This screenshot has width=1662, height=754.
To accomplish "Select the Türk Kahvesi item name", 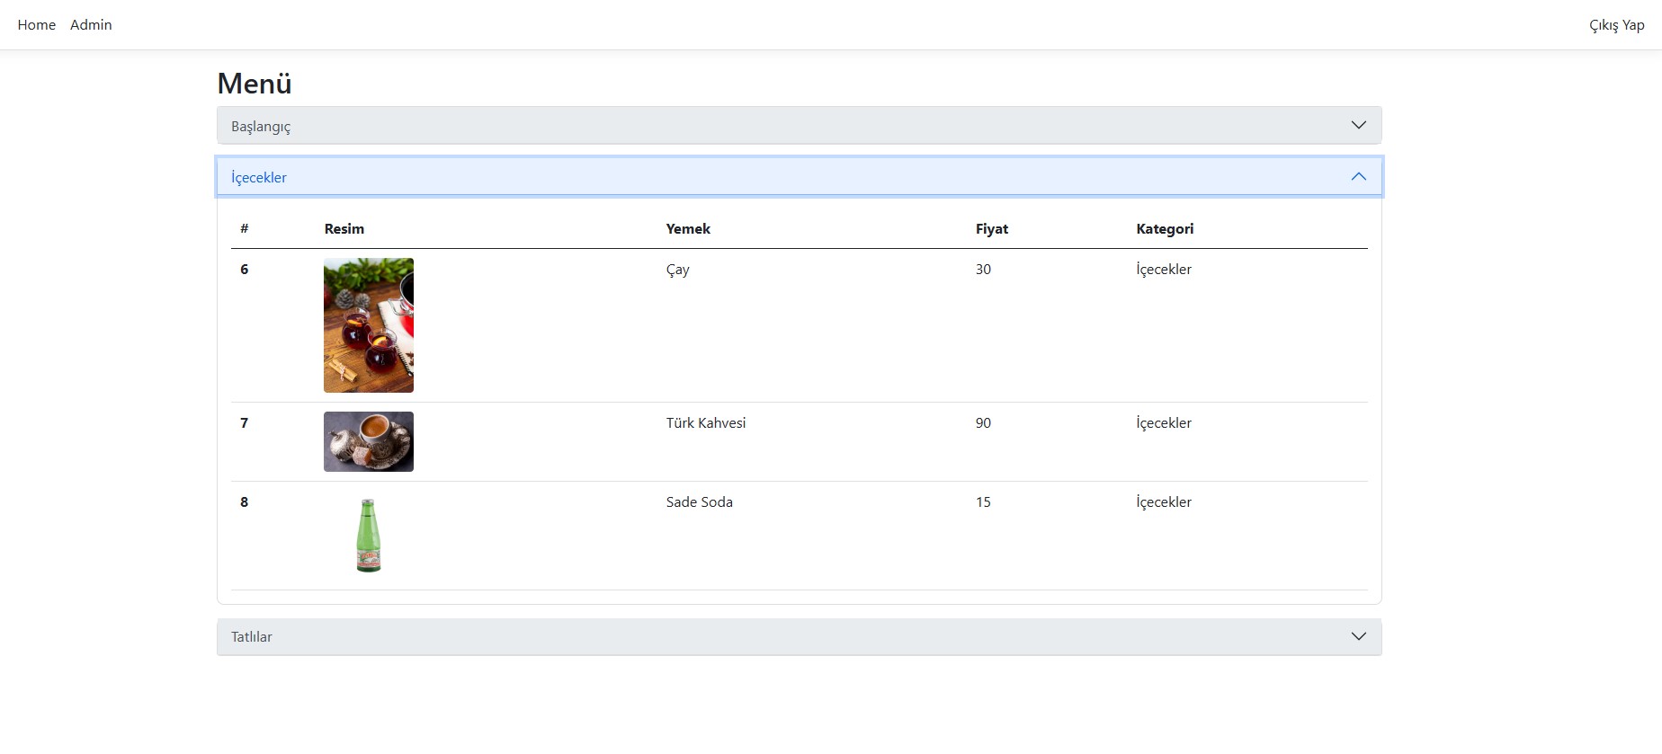I will [x=706, y=422].
